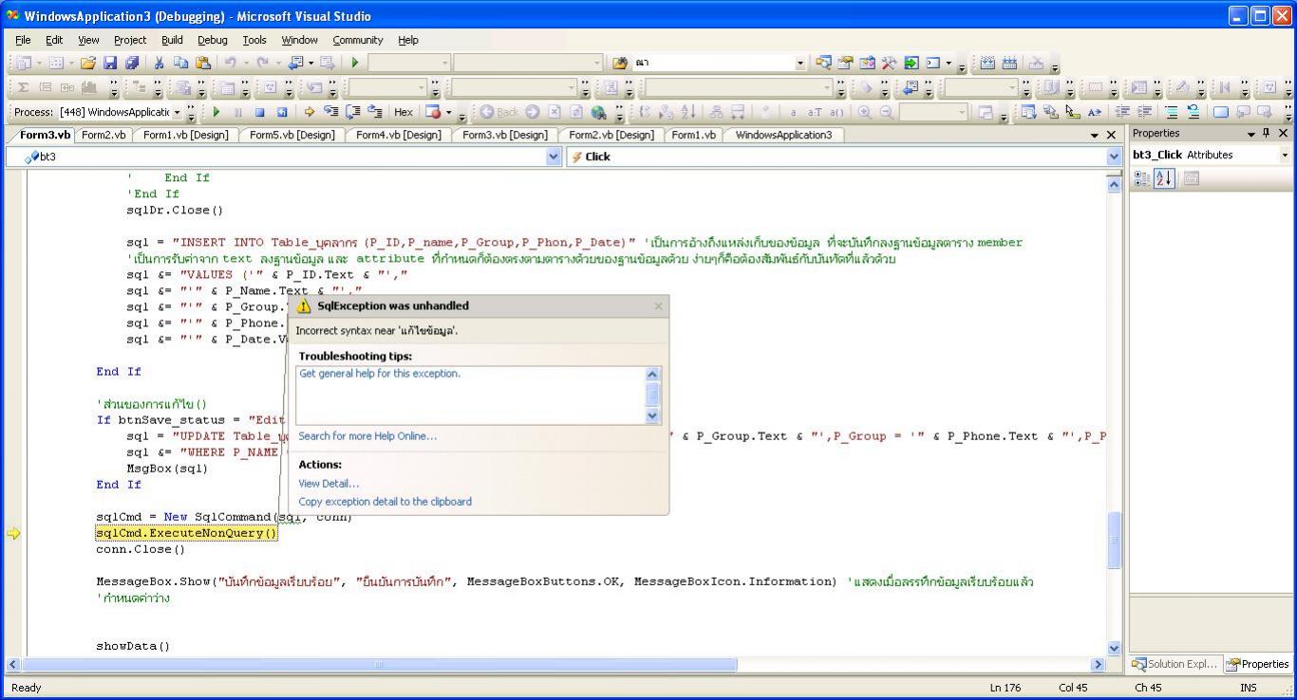Open the File menu
1297x700 pixels.
[23, 40]
